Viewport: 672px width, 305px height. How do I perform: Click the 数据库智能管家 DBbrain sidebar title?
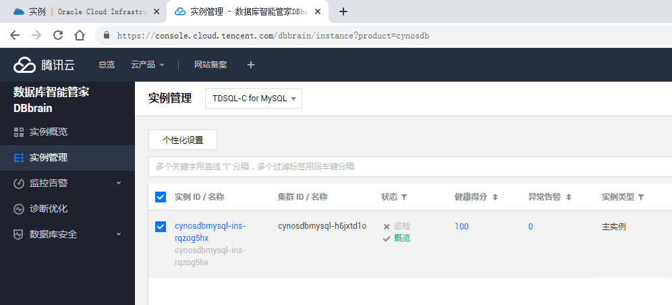pyautogui.click(x=51, y=100)
